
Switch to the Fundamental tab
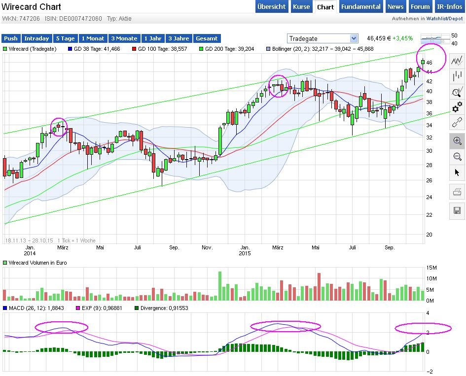(x=360, y=7)
